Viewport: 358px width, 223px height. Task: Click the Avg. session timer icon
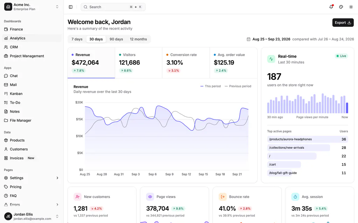[x=295, y=197]
